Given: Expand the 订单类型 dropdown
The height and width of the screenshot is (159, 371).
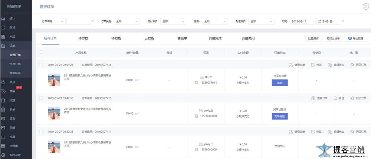Looking at the screenshot, I should [127, 21].
